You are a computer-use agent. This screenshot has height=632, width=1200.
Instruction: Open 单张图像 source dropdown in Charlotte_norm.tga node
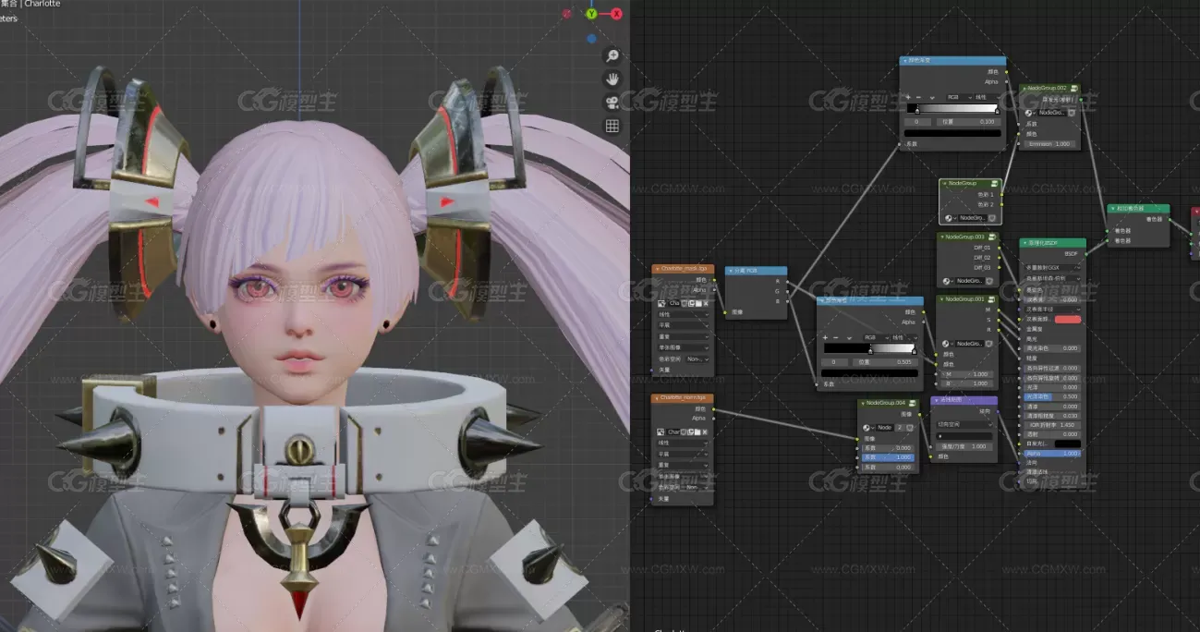point(684,476)
